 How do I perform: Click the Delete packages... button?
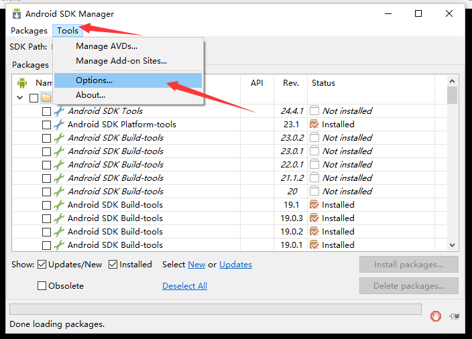(409, 286)
